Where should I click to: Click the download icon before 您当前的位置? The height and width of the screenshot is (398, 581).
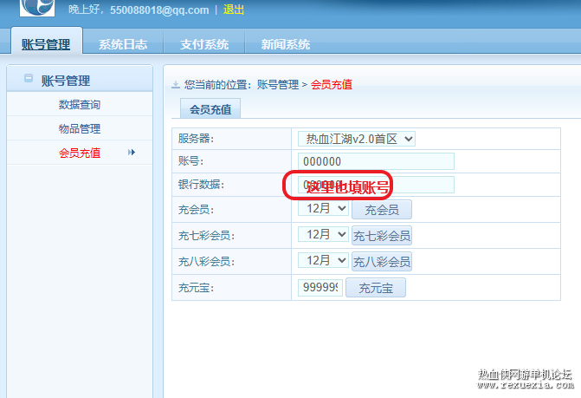point(176,85)
